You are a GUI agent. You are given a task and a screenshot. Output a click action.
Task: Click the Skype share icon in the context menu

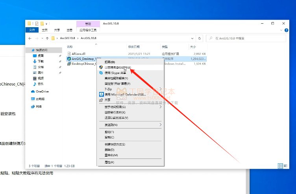point(101,73)
